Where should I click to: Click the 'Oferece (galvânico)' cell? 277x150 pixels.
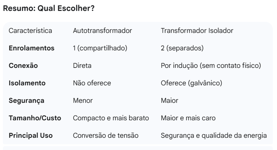click(x=192, y=83)
